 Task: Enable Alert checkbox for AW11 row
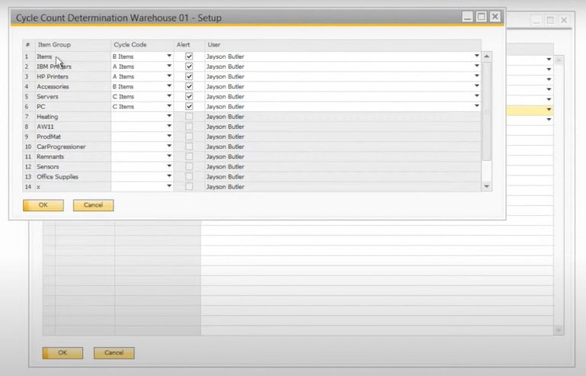pos(189,127)
